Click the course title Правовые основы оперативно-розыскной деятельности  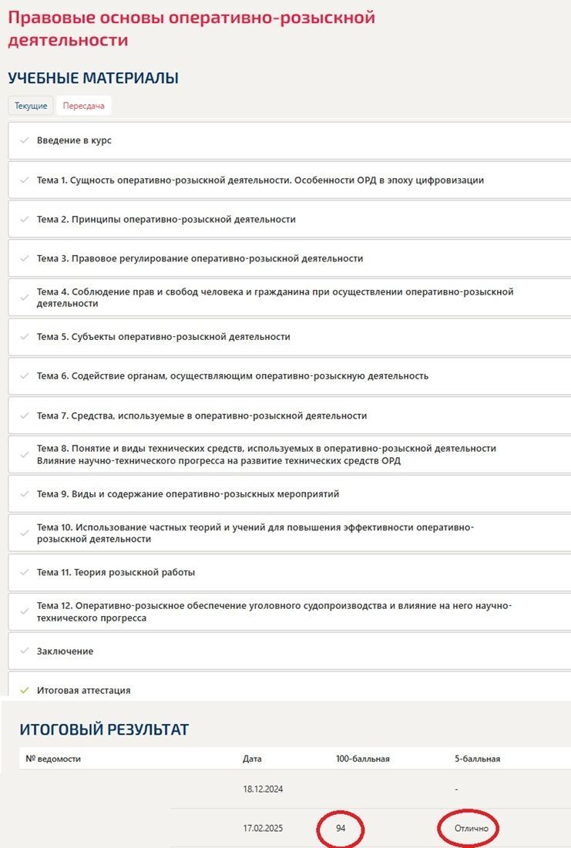click(191, 29)
